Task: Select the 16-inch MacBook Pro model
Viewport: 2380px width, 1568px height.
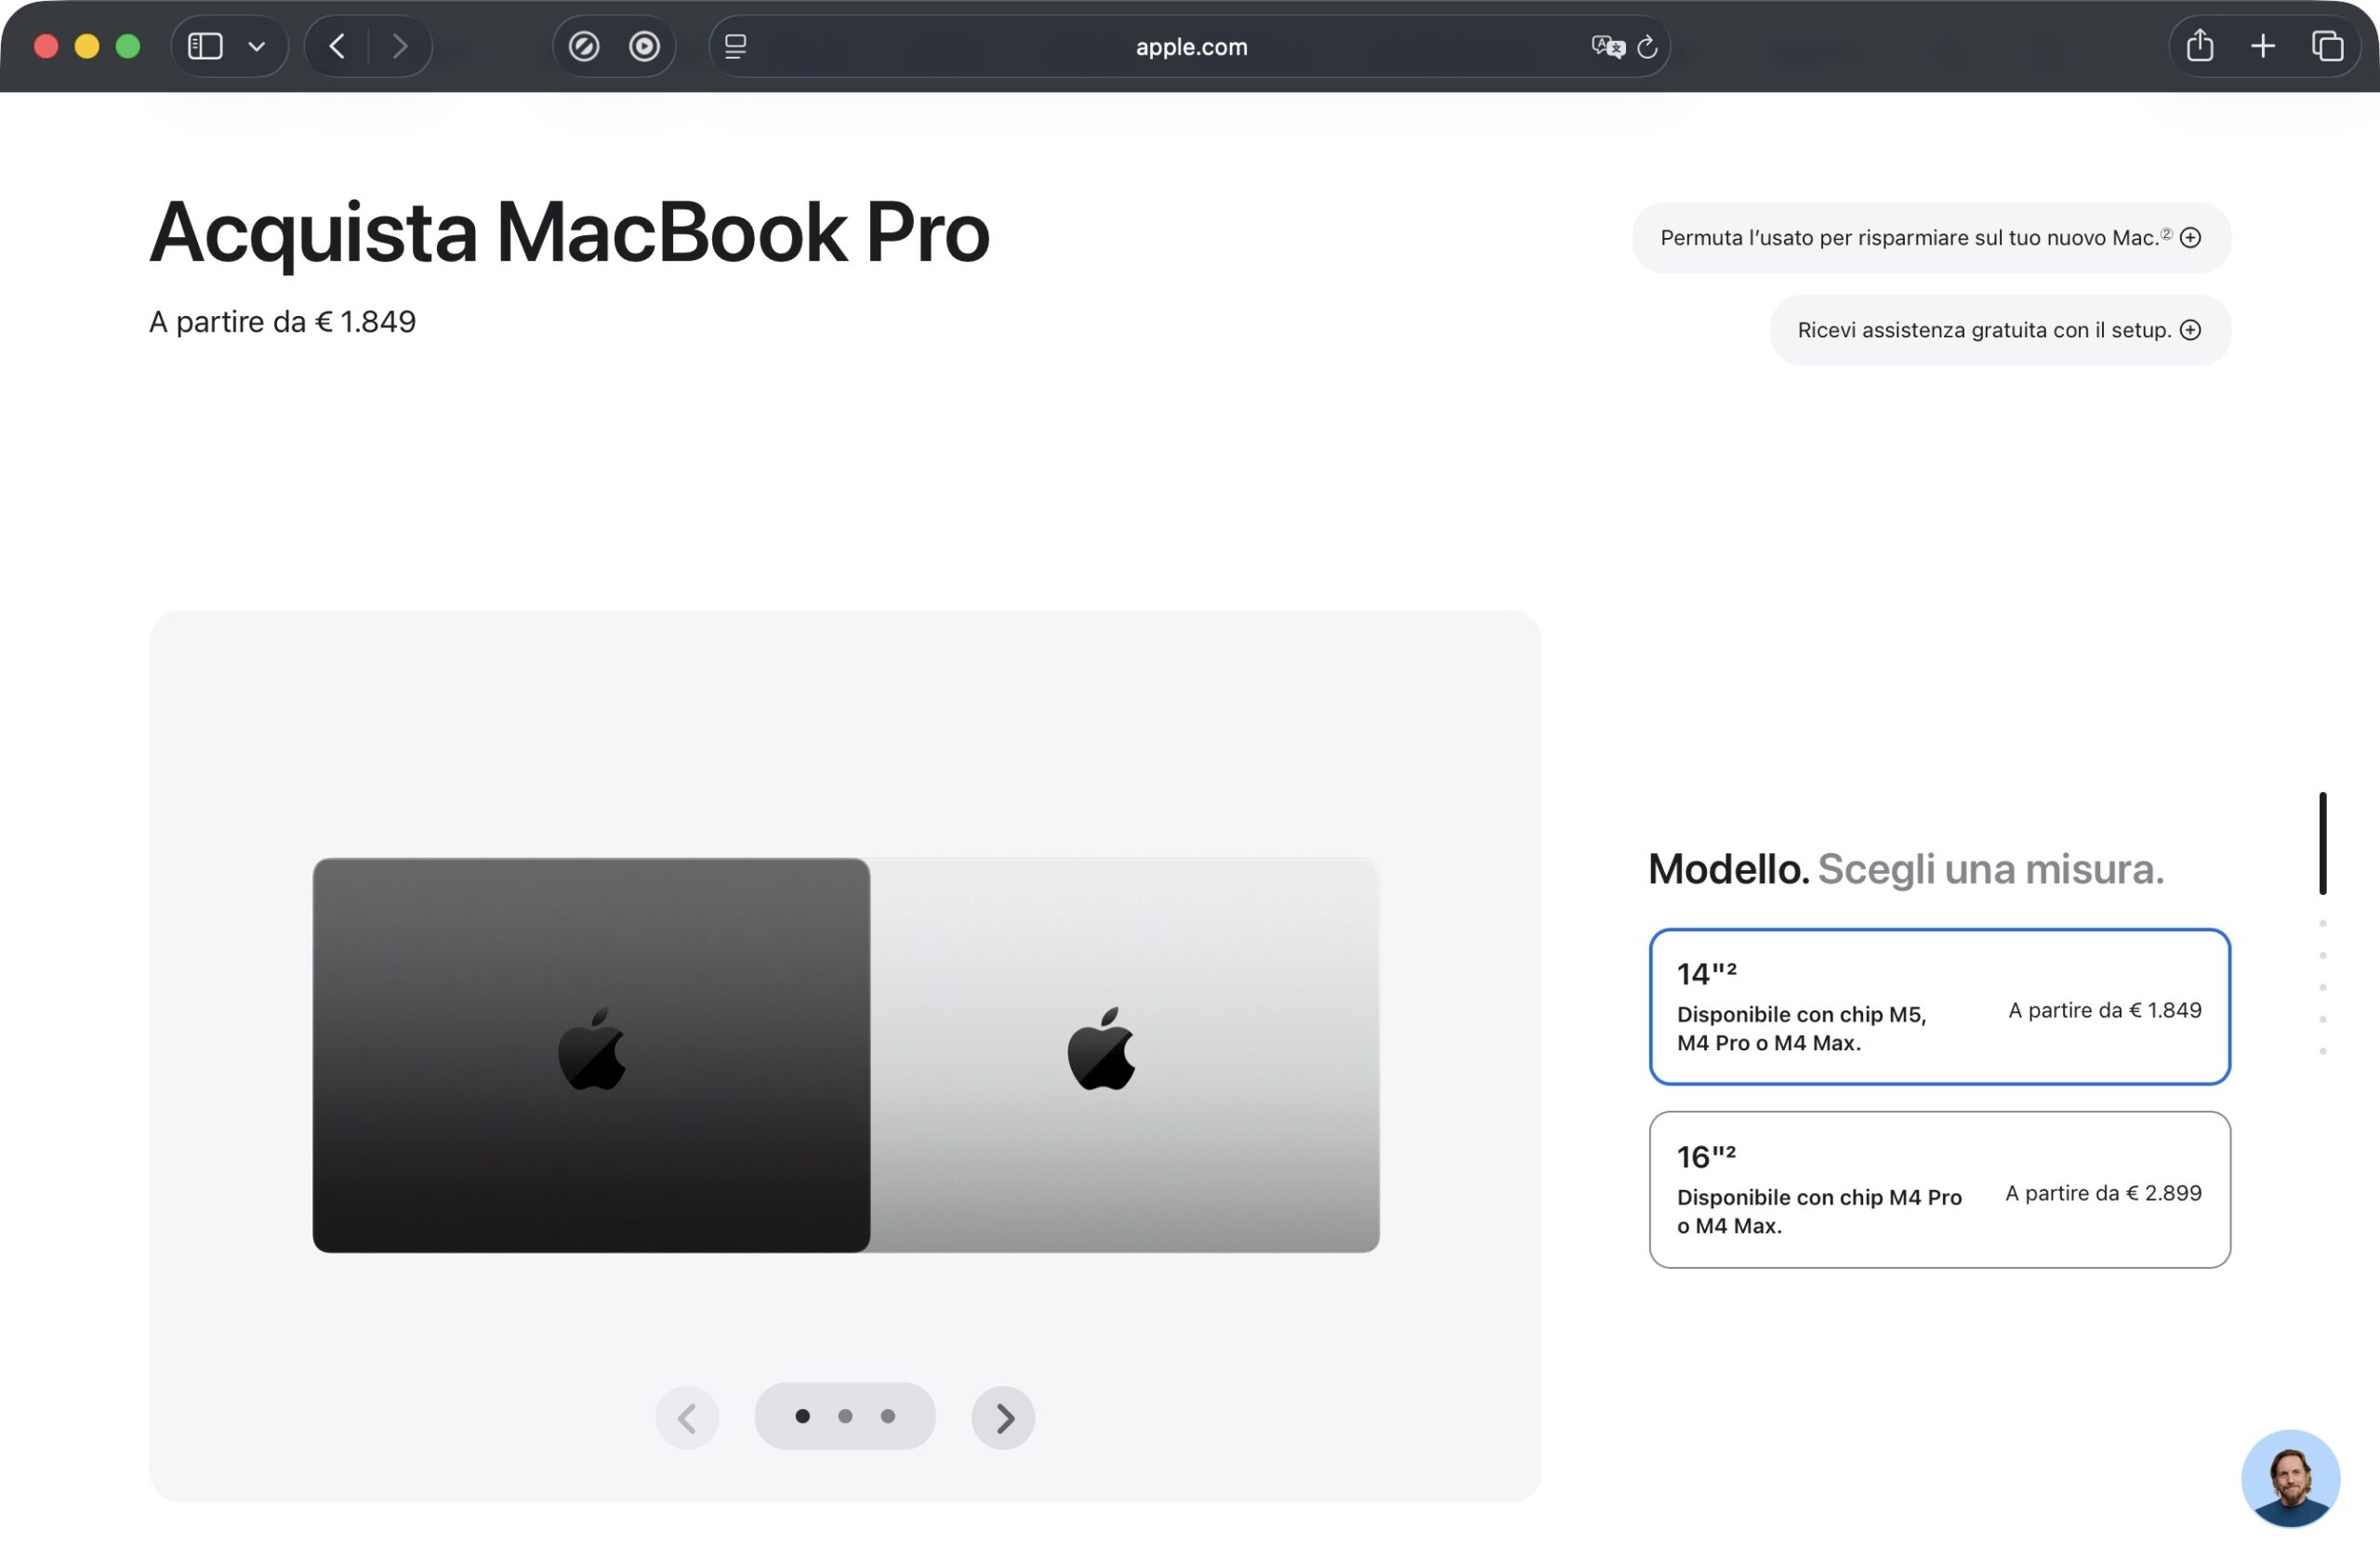Action: pyautogui.click(x=1939, y=1189)
